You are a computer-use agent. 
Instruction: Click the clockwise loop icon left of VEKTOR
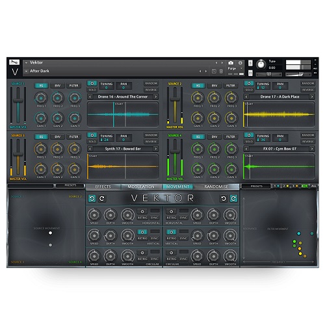click(102, 198)
